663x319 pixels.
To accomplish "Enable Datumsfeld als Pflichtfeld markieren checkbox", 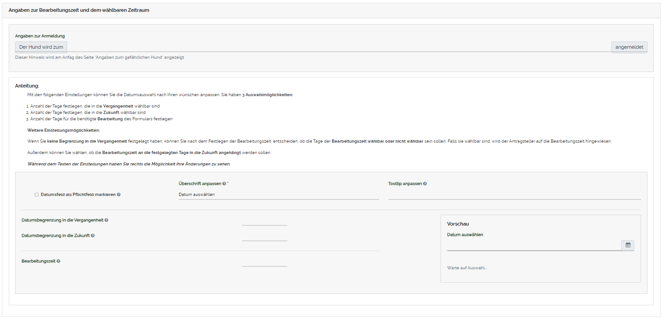I will 37,195.
